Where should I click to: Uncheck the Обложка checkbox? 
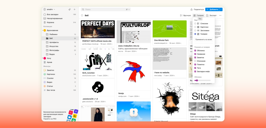pyautogui.click(x=195, y=51)
